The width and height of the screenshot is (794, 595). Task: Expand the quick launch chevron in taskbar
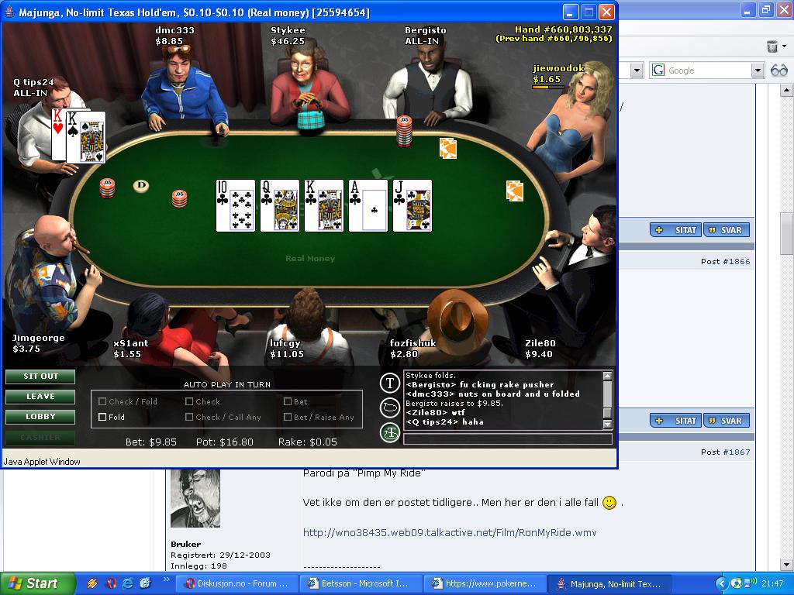pos(166,579)
